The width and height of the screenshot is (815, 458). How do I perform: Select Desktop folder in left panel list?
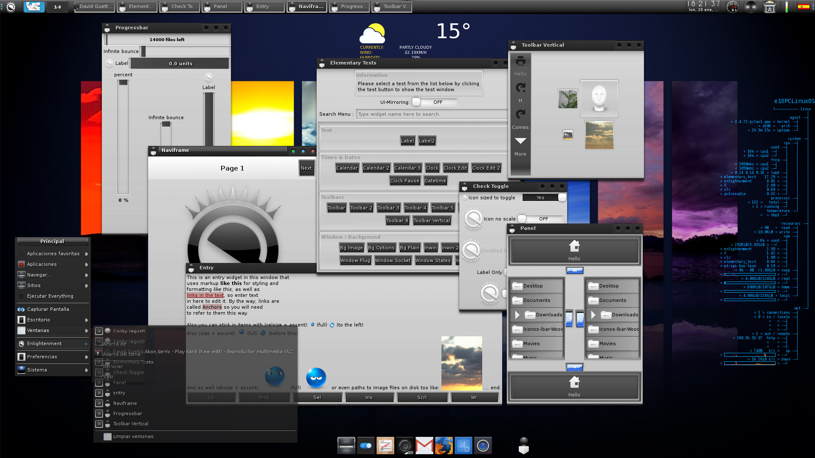(x=537, y=286)
